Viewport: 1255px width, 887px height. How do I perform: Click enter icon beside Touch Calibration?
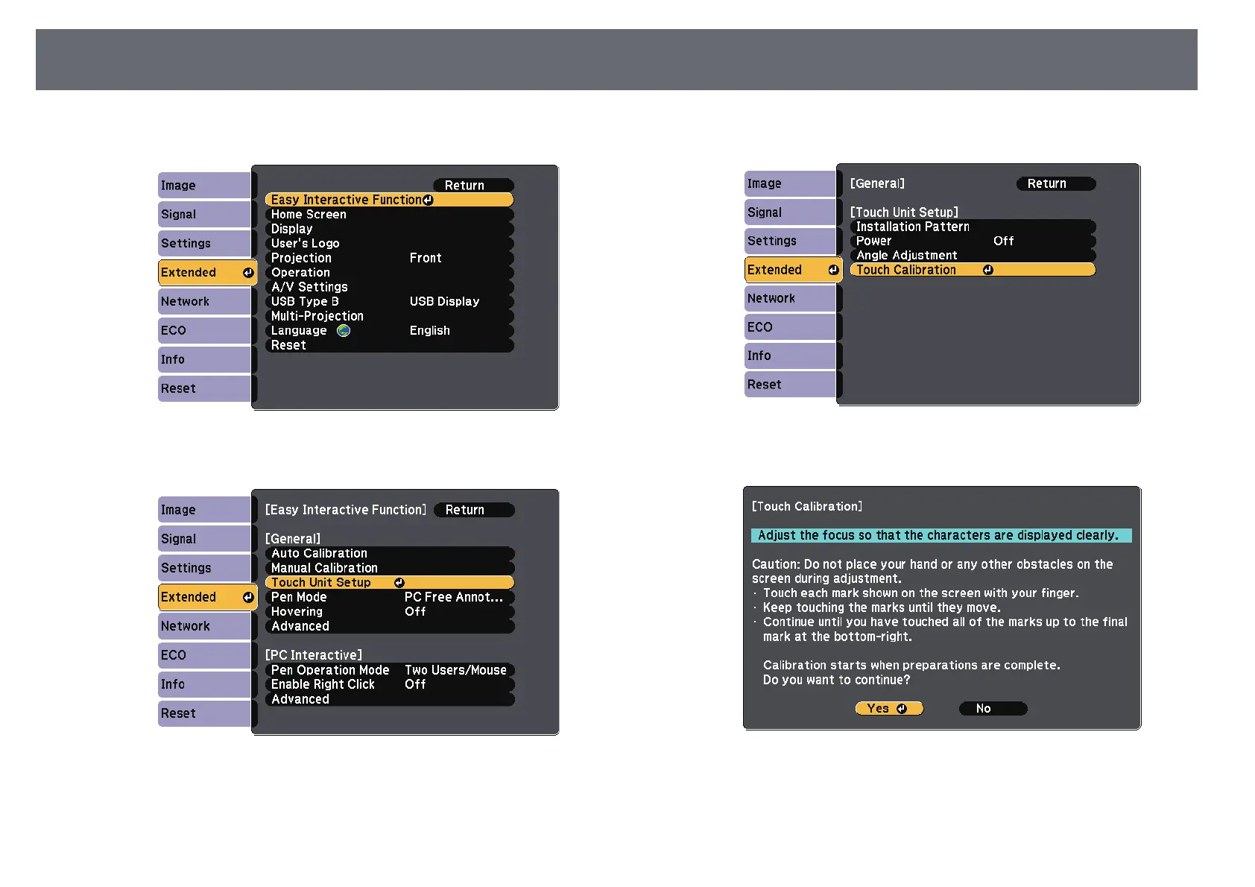coord(988,270)
